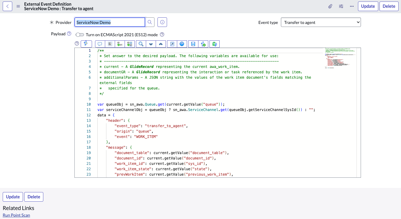Open more options ellipsis in header

[352, 6]
